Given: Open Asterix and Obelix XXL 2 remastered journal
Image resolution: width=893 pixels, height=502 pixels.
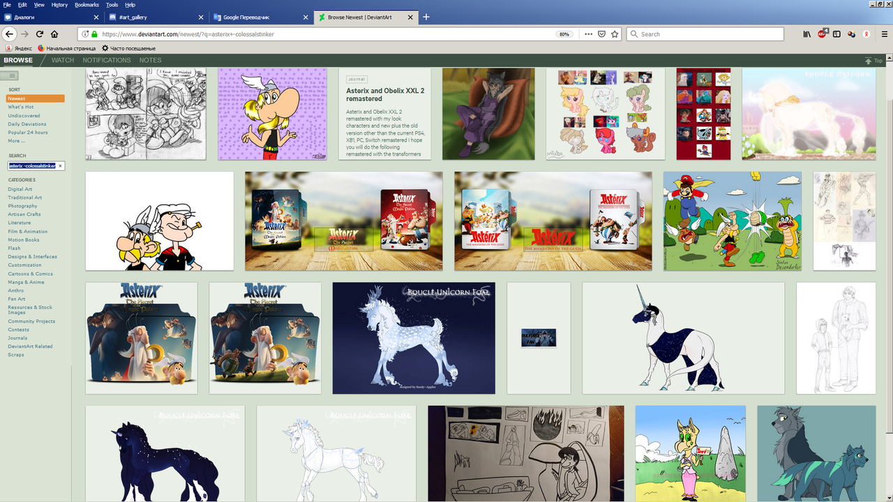Looking at the screenshot, I should (x=385, y=114).
